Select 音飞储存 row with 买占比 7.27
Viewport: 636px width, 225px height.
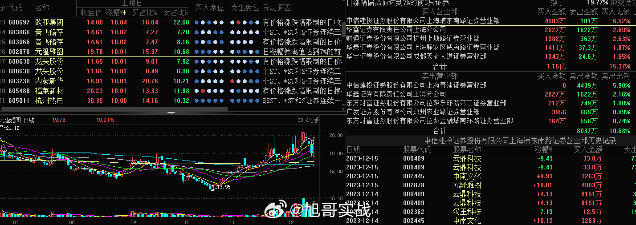pyautogui.click(x=171, y=32)
